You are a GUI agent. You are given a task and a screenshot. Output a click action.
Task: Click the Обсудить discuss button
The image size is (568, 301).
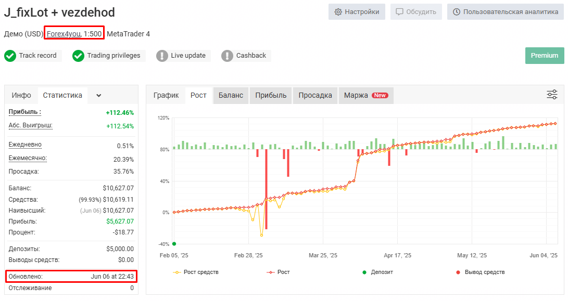(x=416, y=12)
